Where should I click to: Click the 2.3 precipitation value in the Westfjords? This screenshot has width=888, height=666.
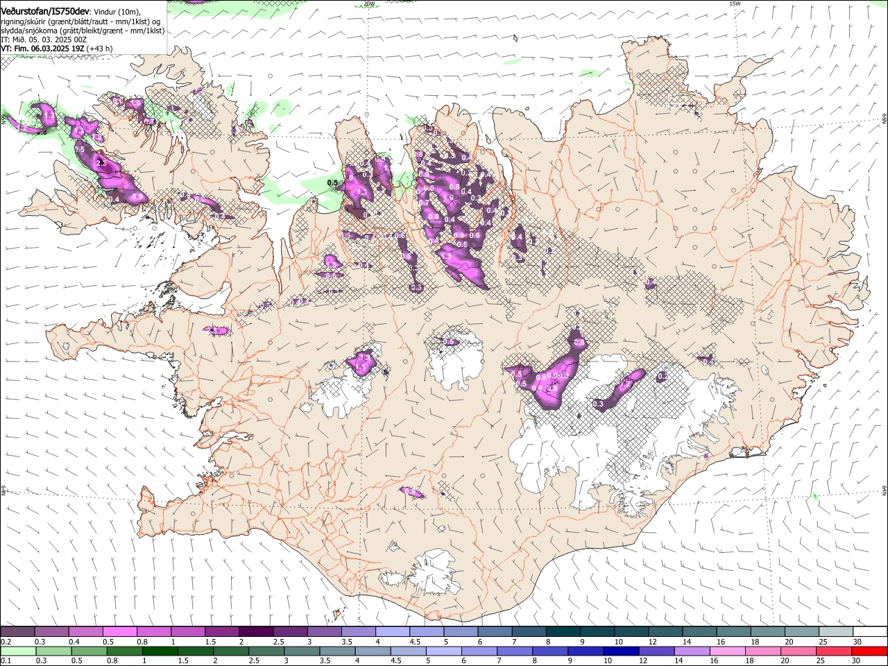[101, 163]
